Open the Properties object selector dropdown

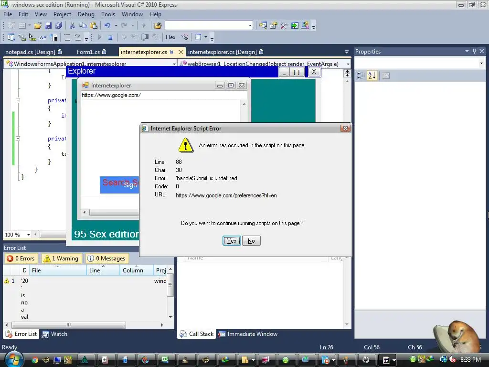point(481,64)
